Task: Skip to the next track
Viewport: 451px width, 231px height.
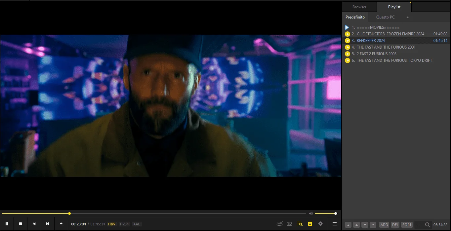Action: pyautogui.click(x=48, y=224)
